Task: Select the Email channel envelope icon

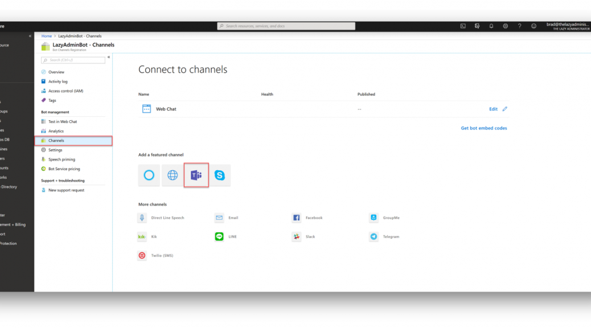Action: [219, 218]
